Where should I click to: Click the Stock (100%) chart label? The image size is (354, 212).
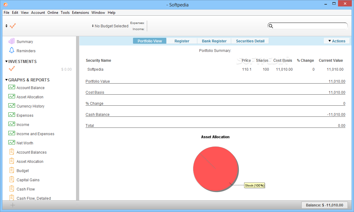click(x=255, y=185)
